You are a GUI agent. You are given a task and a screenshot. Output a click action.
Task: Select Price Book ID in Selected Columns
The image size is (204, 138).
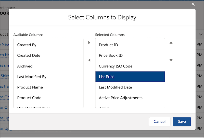130,55
